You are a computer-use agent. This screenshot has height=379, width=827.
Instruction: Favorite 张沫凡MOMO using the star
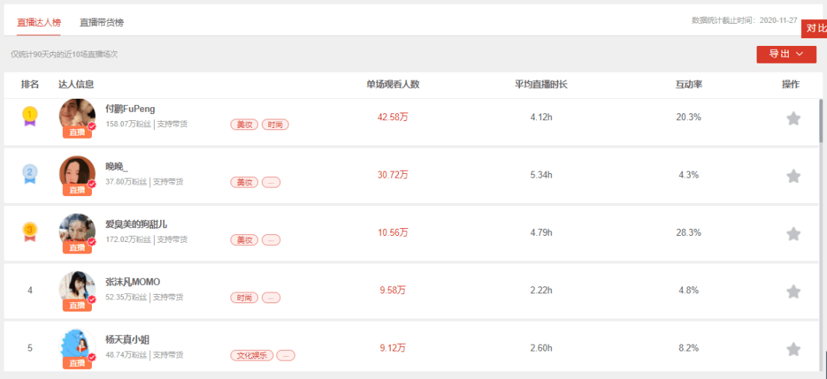(793, 292)
